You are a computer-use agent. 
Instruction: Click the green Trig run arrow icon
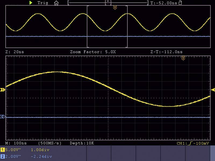pos(31,3)
